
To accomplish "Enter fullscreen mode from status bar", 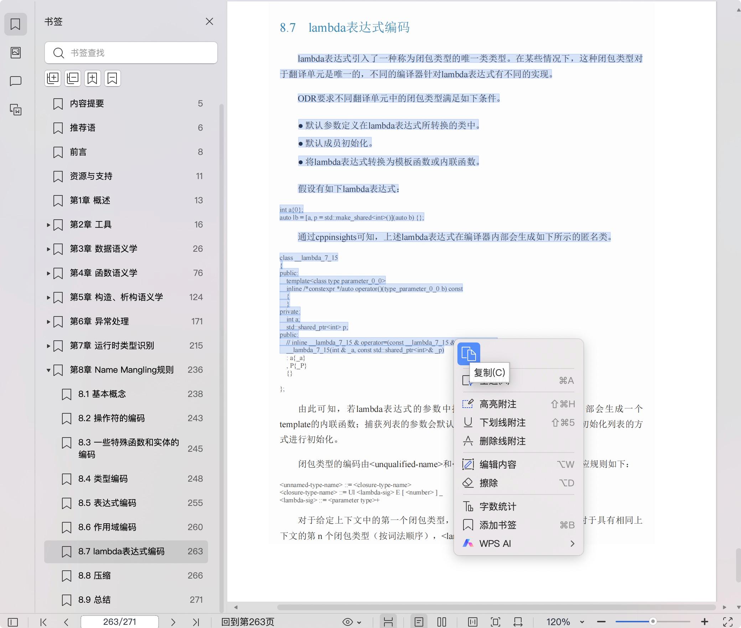I will pos(727,622).
